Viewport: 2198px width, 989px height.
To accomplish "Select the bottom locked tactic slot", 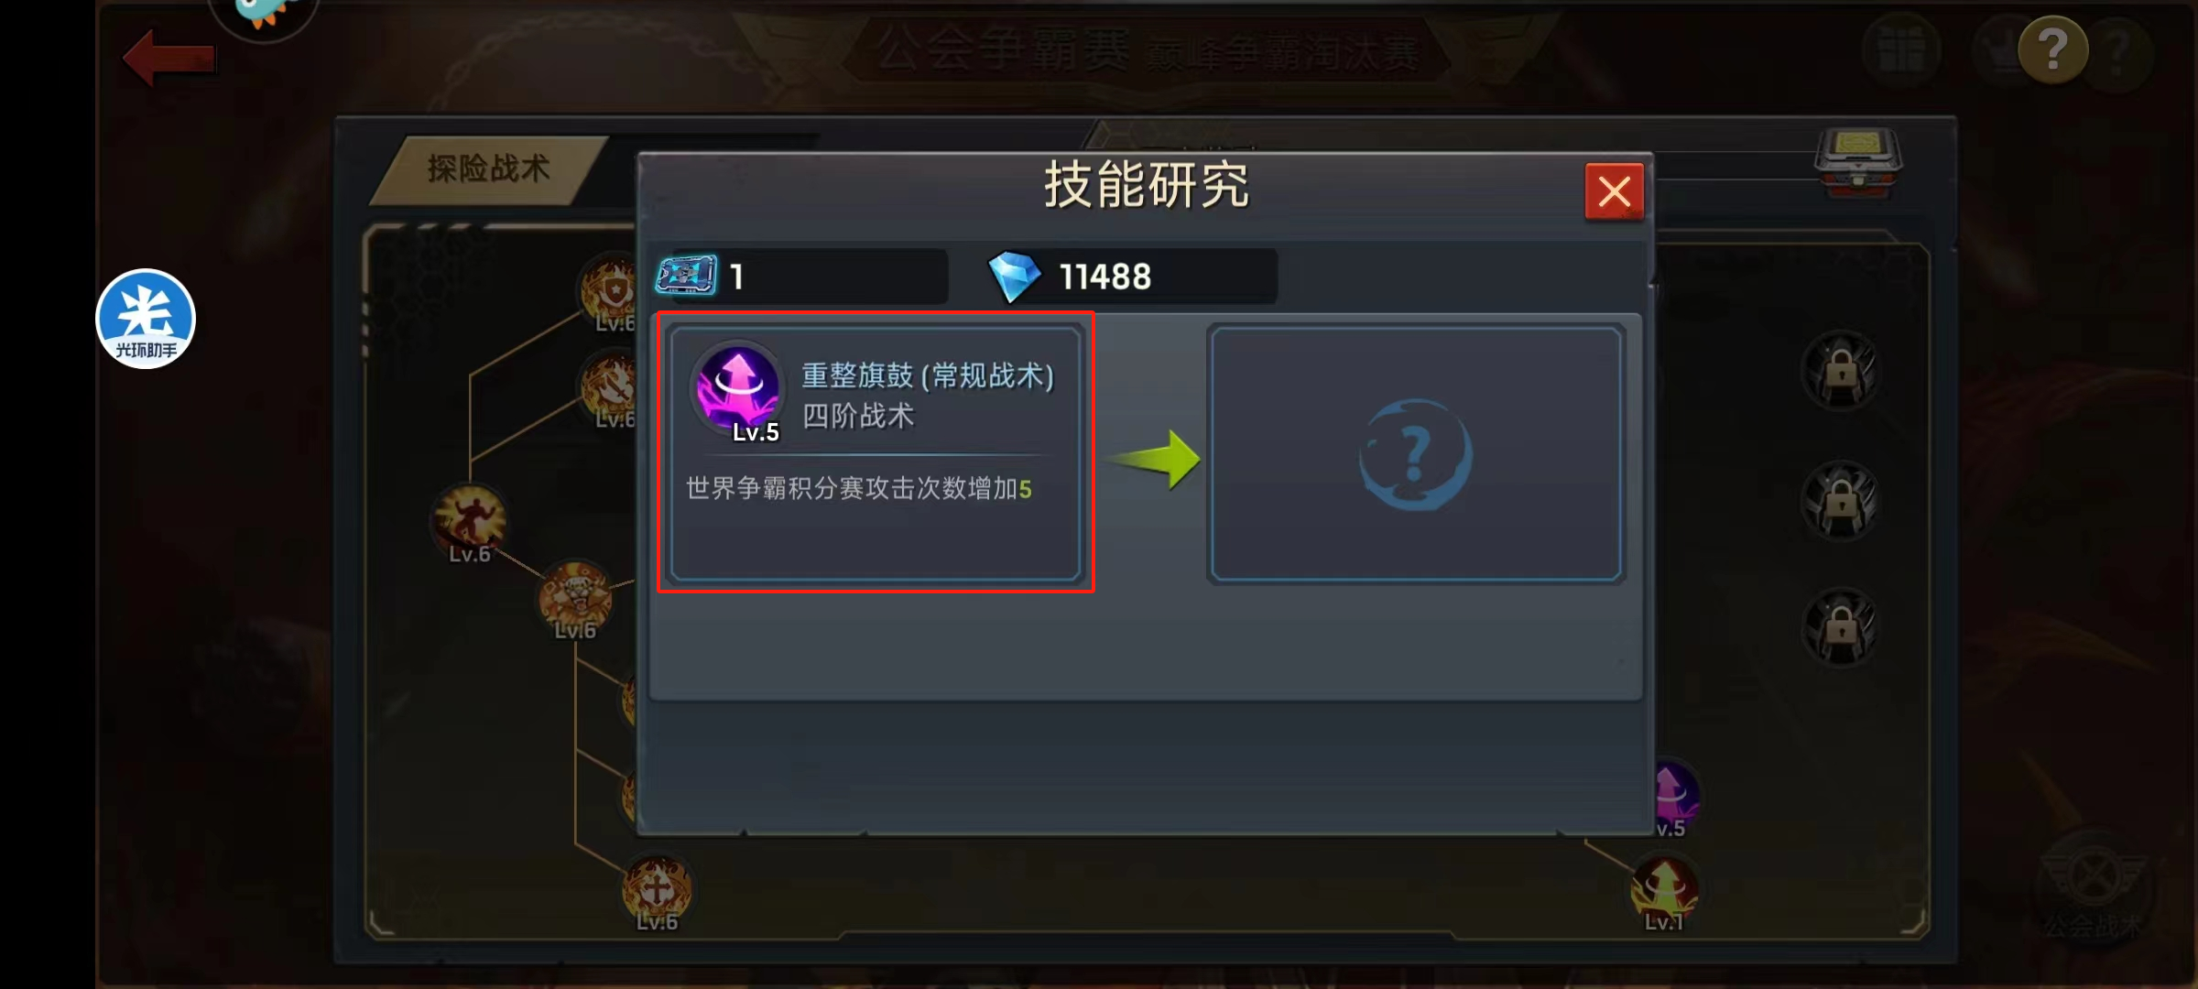I will coord(1841,627).
